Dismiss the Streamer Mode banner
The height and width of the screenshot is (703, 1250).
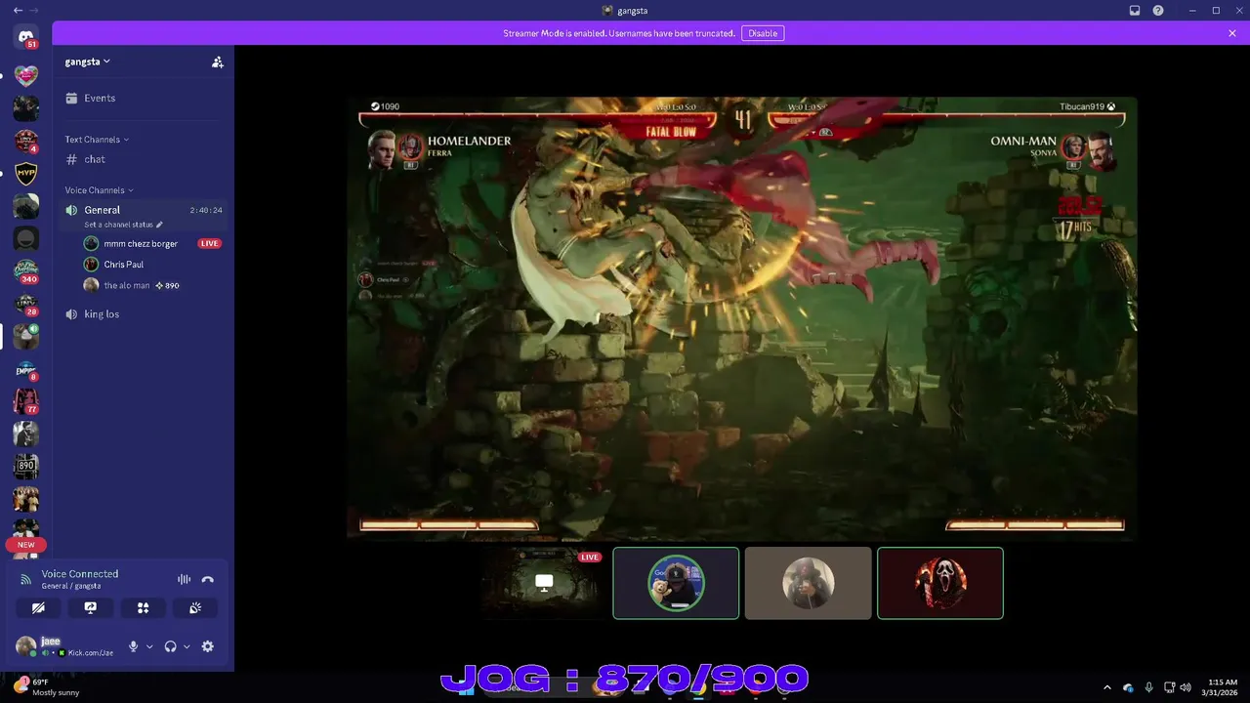point(1232,33)
